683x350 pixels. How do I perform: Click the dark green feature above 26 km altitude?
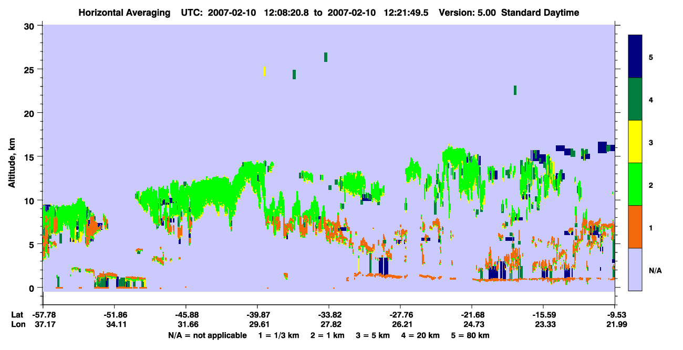coord(326,57)
